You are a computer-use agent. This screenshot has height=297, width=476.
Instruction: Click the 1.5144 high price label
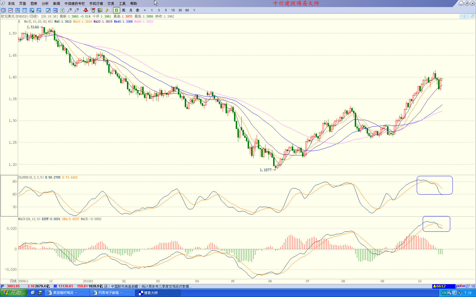tap(33, 27)
